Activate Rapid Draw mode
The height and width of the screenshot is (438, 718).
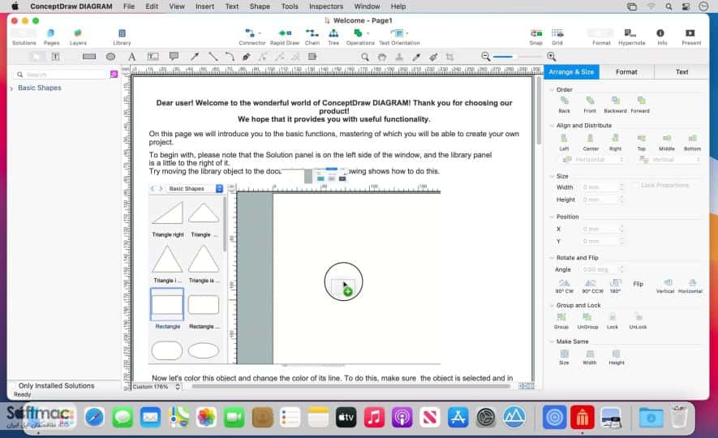(x=285, y=36)
